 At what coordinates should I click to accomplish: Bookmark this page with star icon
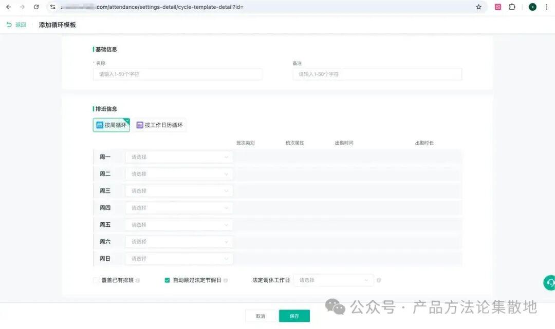(478, 7)
